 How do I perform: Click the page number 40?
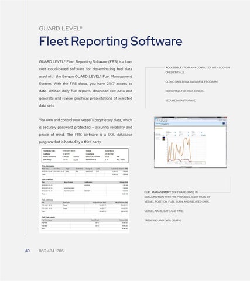[x=28, y=251]
